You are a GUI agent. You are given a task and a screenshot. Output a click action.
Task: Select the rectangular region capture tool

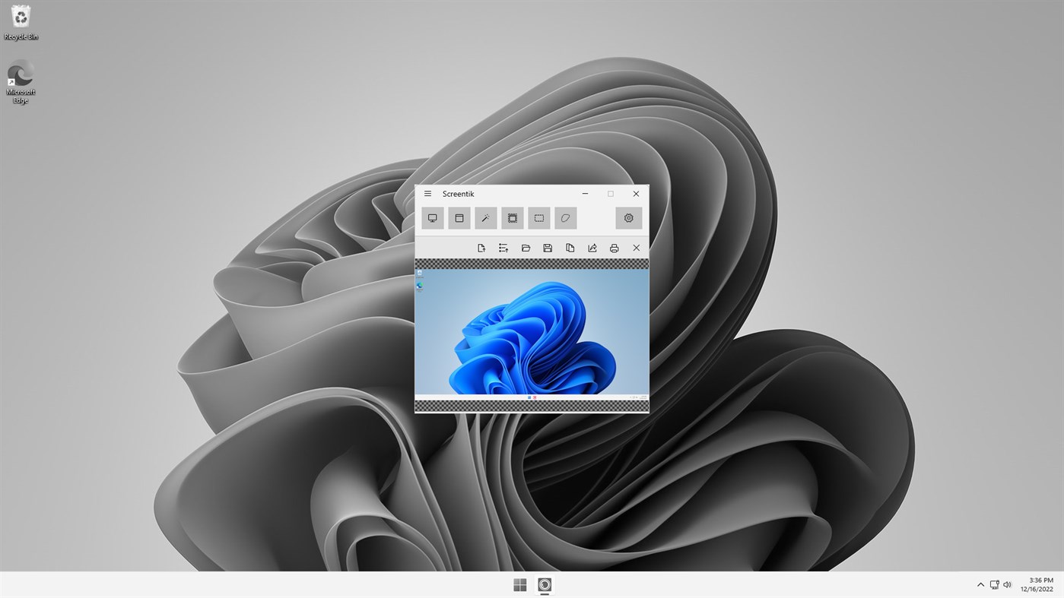(538, 218)
